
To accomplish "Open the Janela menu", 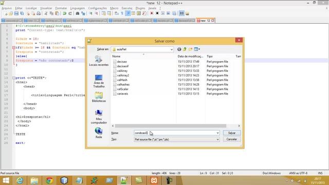I will pos(152,8).
